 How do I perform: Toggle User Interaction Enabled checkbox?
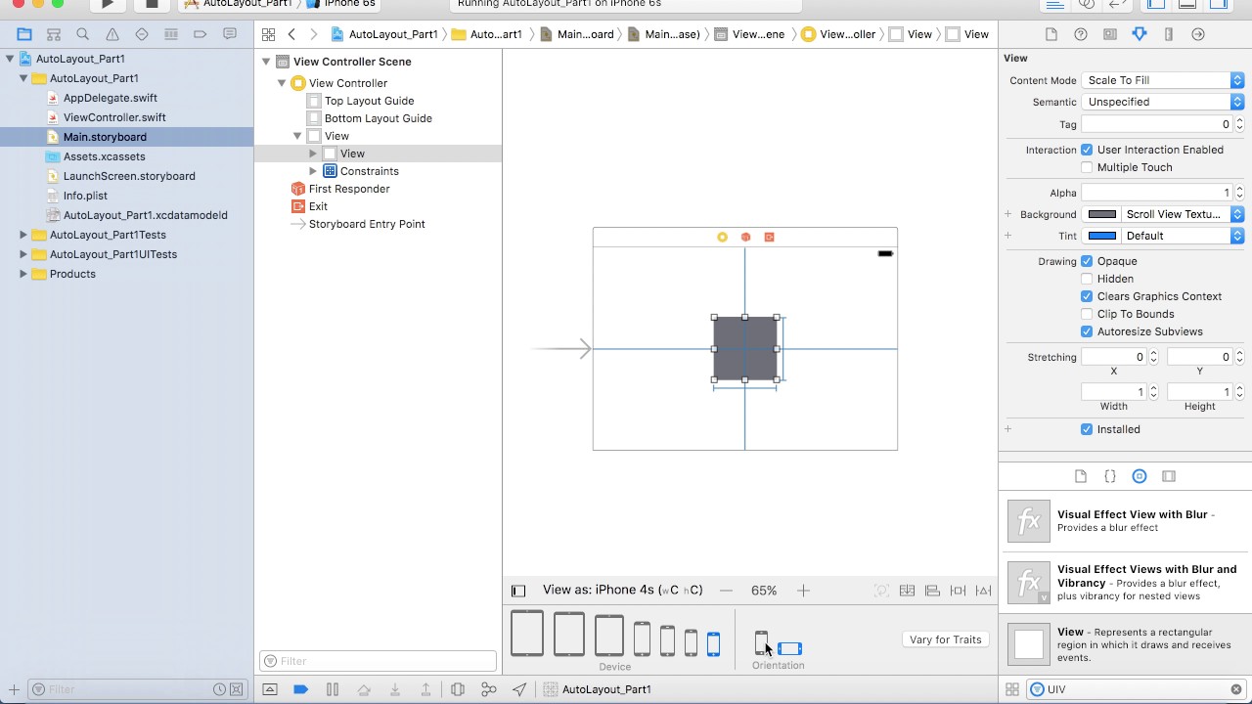(1087, 150)
